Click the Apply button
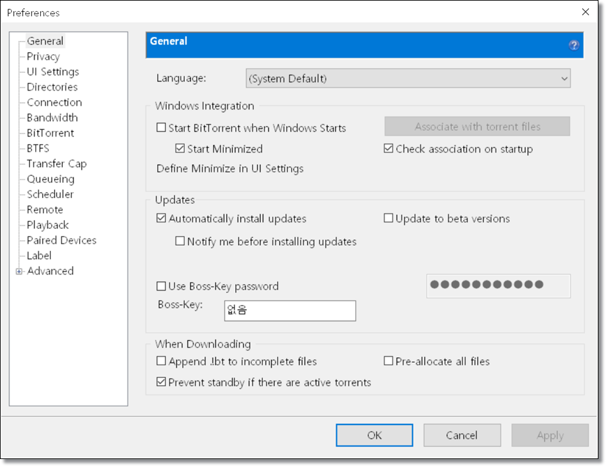 [x=550, y=435]
